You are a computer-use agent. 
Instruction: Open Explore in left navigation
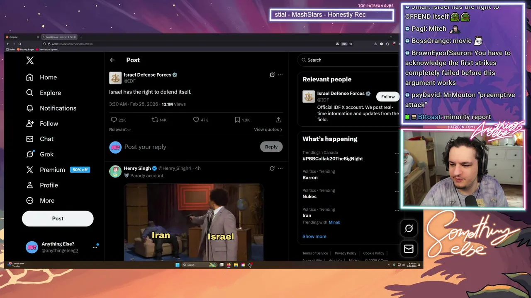coord(44,93)
